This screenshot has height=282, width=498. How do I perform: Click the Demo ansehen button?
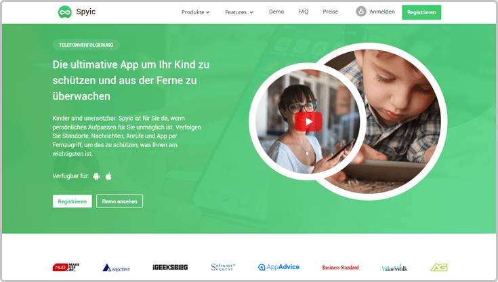[119, 201]
